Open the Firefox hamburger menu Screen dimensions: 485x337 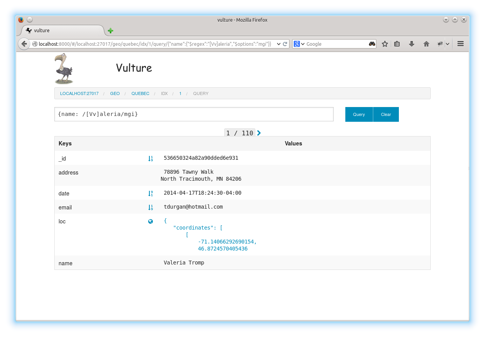461,44
